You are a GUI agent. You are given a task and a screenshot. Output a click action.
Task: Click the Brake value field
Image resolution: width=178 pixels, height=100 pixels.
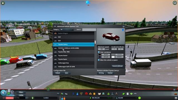[x=120, y=49]
